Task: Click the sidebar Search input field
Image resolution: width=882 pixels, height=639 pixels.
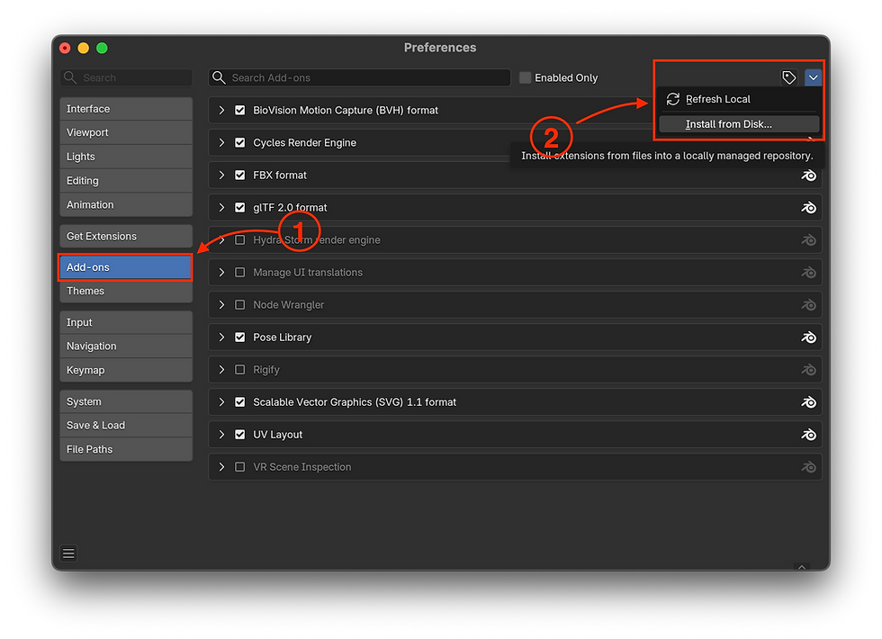Action: click(126, 77)
